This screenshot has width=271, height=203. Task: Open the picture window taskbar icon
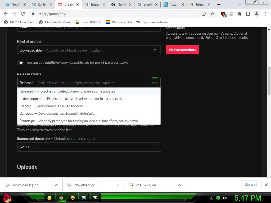[x=84, y=198]
